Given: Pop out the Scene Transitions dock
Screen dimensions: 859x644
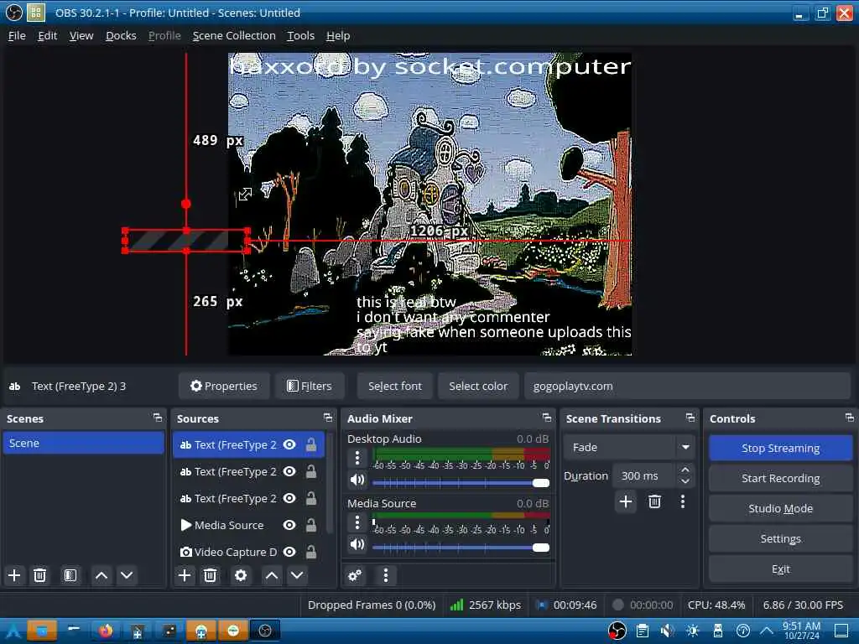Looking at the screenshot, I should tap(690, 418).
